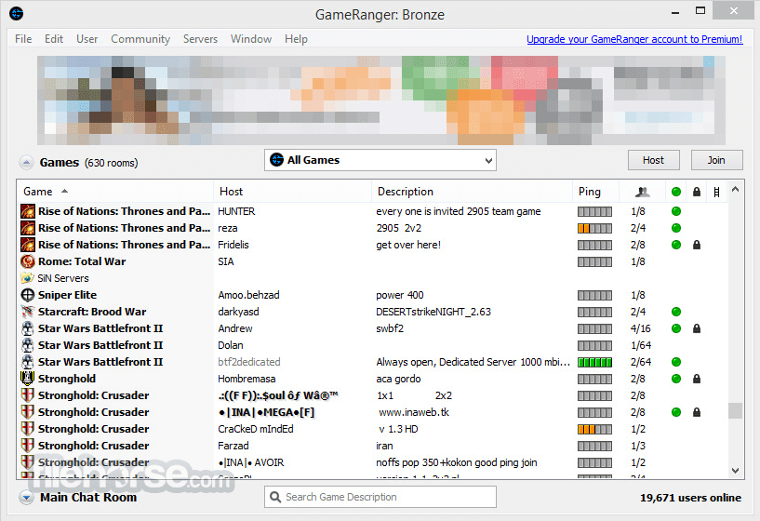760x521 pixels.
Task: Click the green dot on HUNTER's room
Action: coord(676,211)
